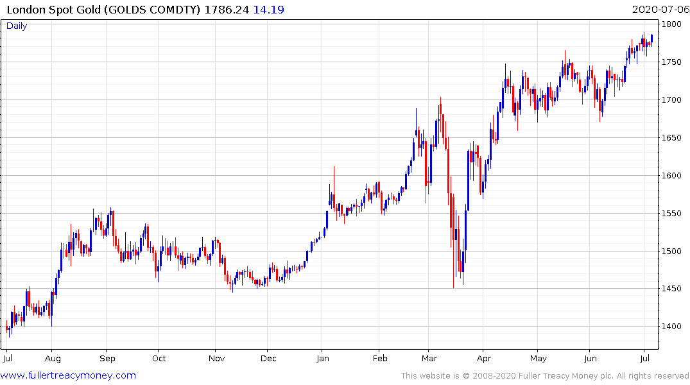Click the 1450 price axis label
Viewport: 690px width, 385px height.
pos(671,289)
